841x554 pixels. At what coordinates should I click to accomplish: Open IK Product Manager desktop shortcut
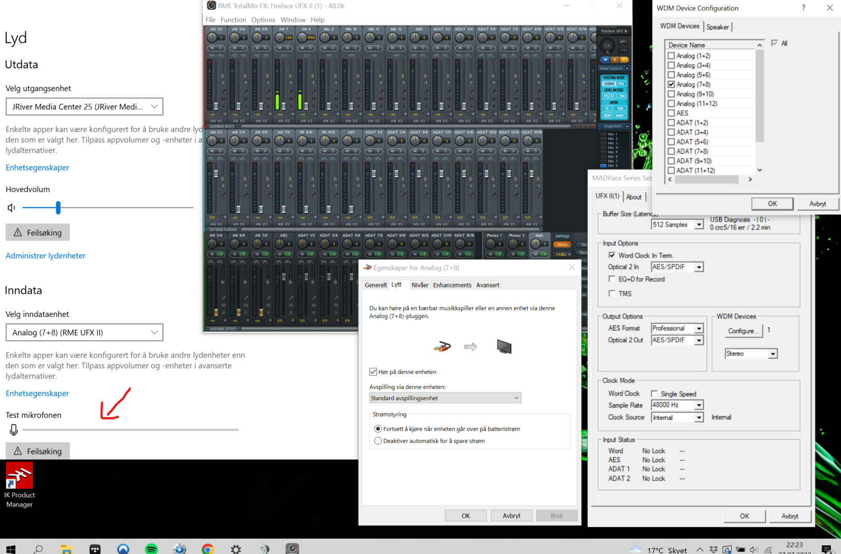(20, 485)
